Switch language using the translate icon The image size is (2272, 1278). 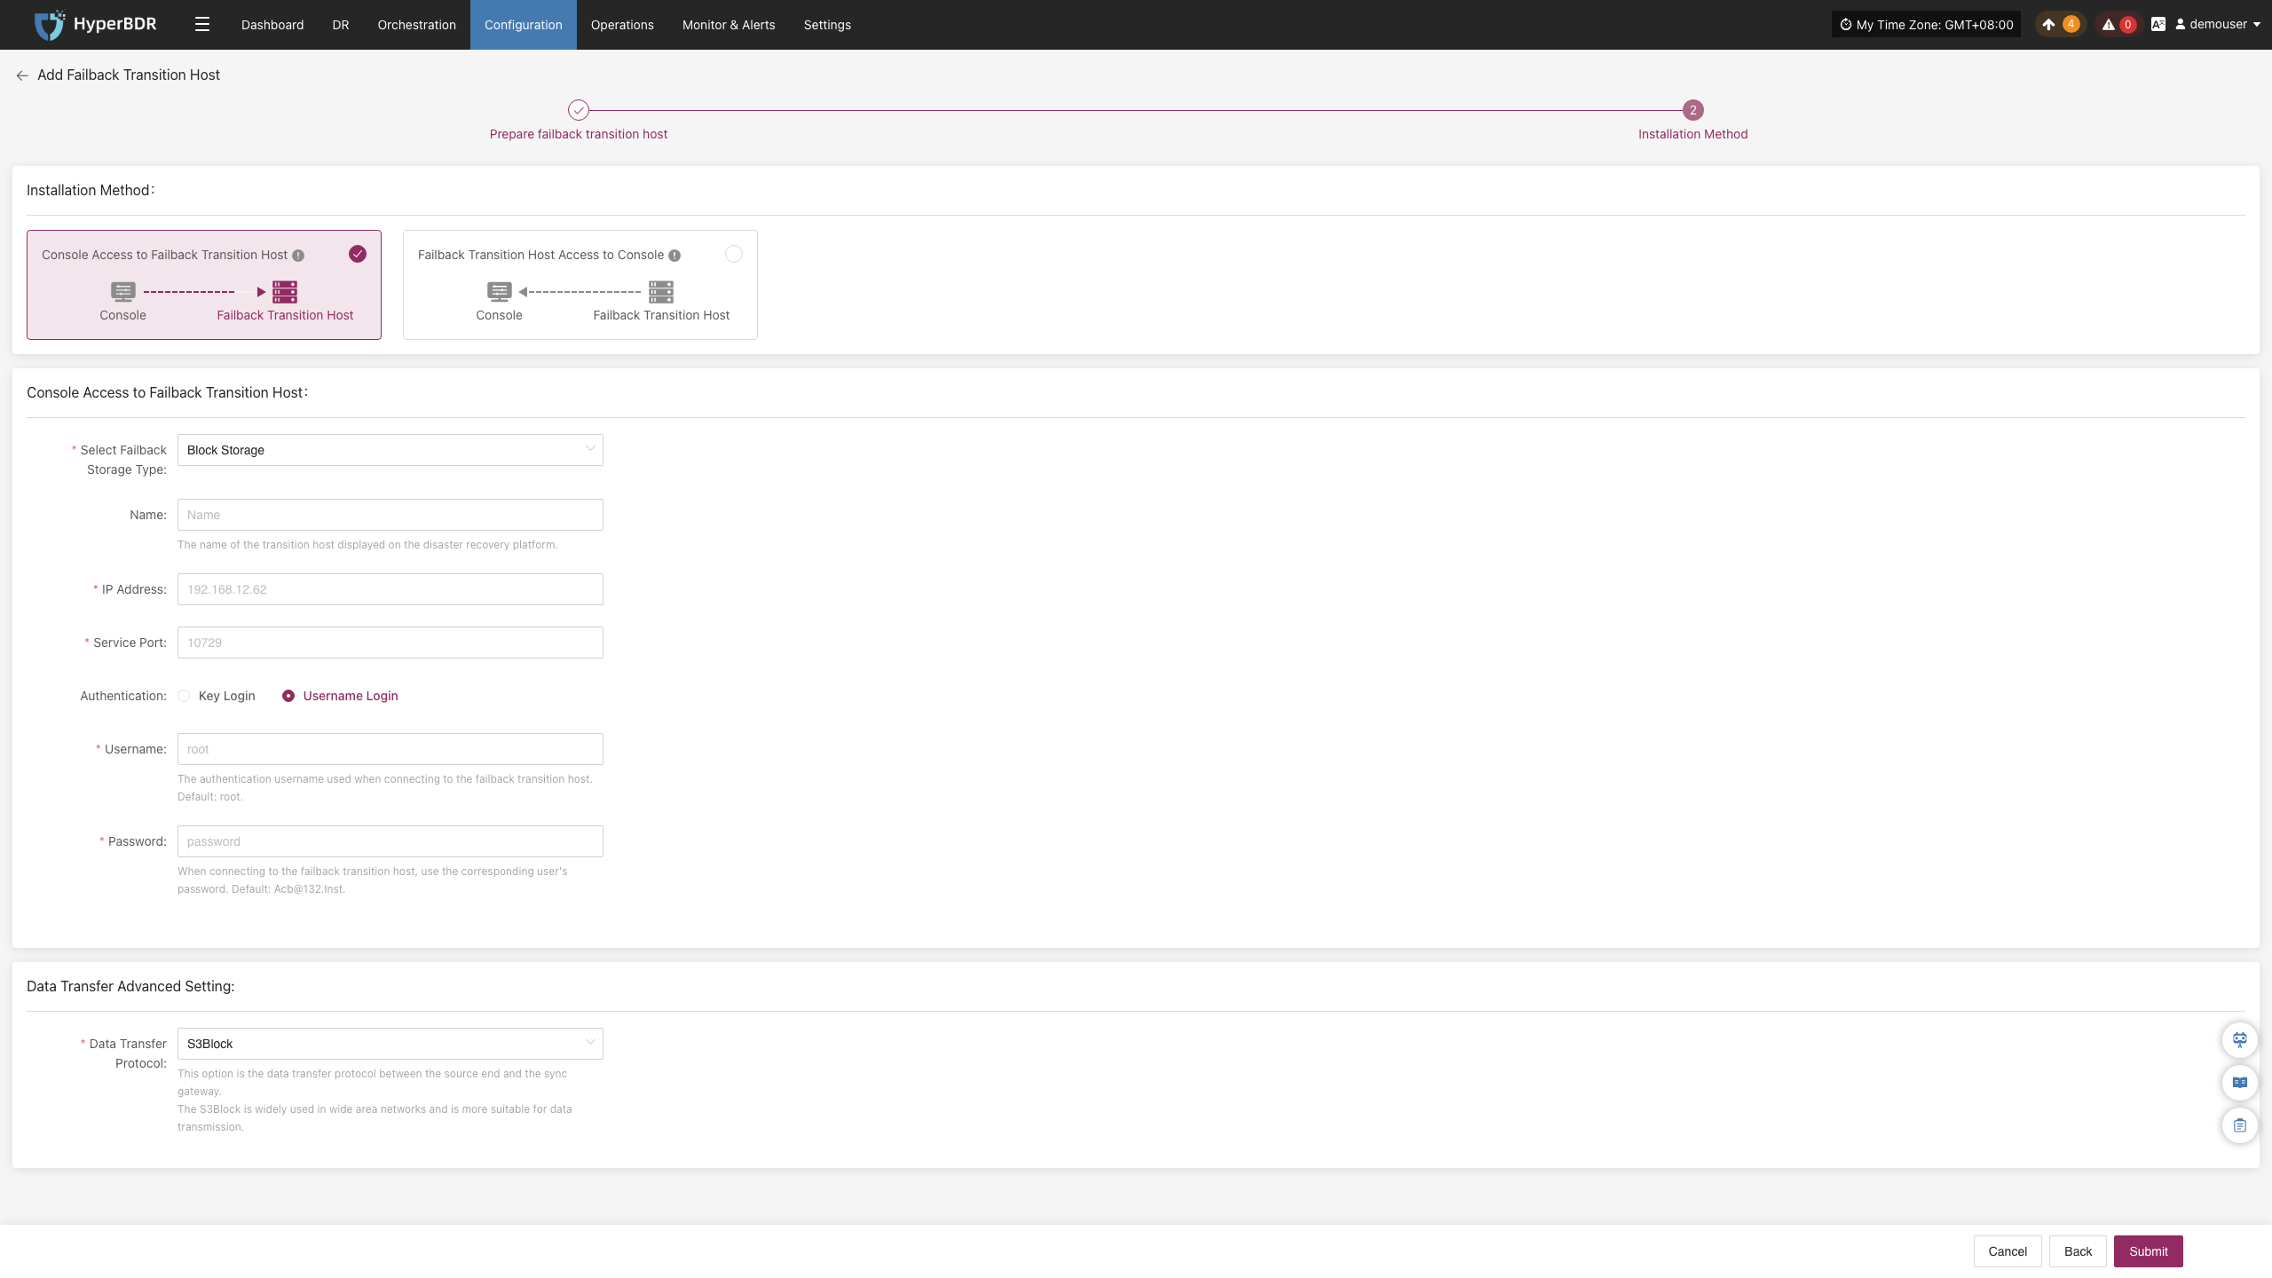(2158, 25)
